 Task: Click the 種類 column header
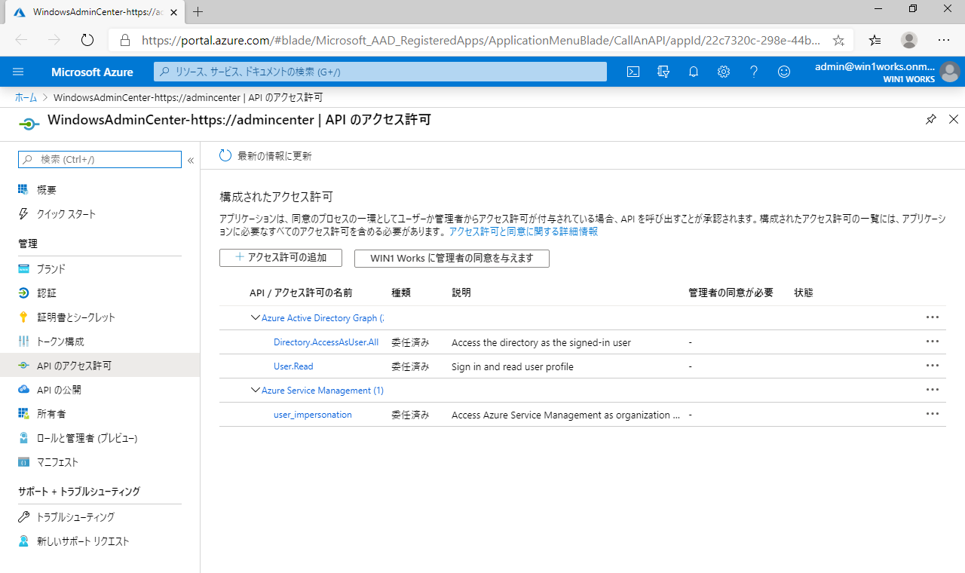[401, 293]
